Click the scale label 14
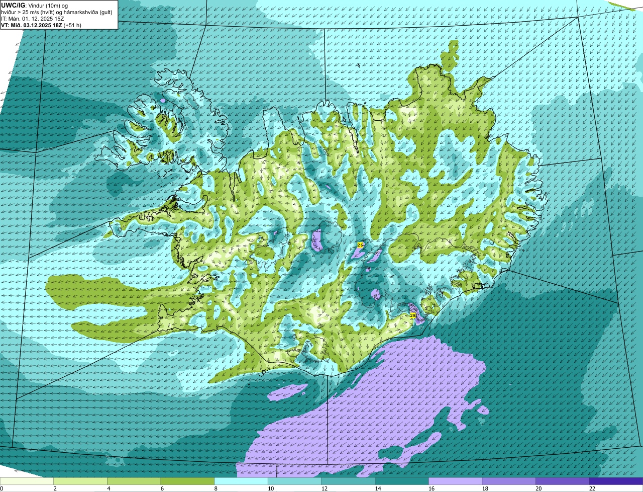The height and width of the screenshot is (492, 643). point(378,489)
